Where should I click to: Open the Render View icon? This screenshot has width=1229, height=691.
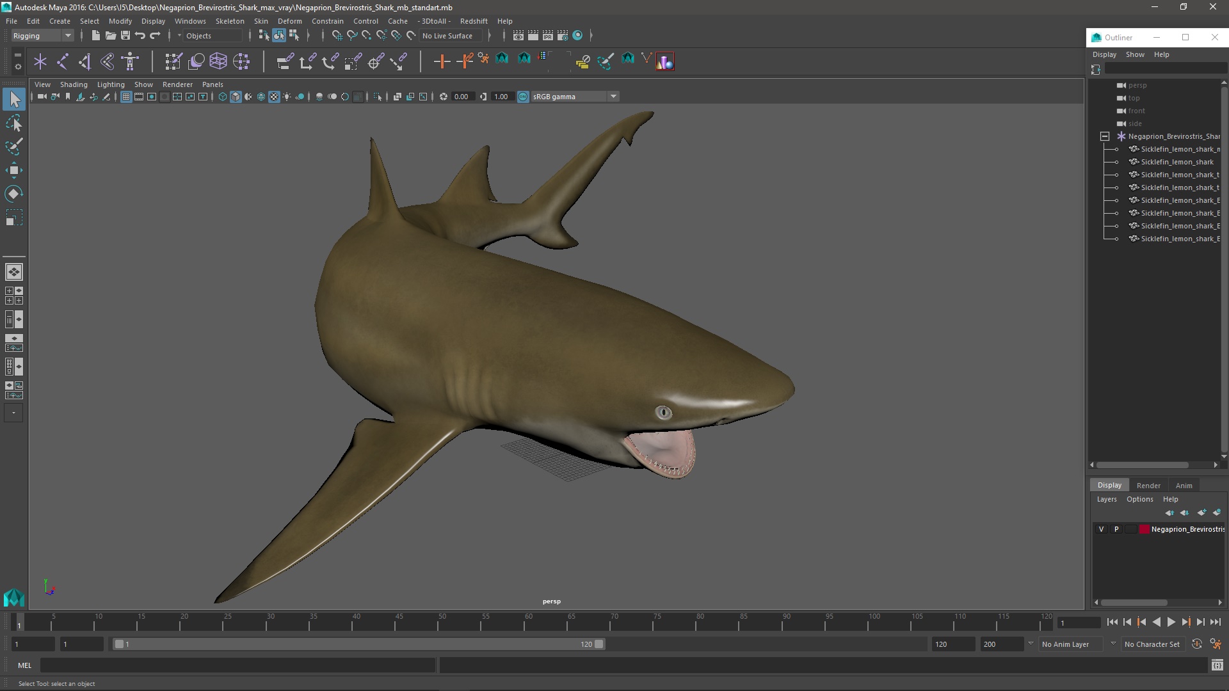tap(518, 36)
